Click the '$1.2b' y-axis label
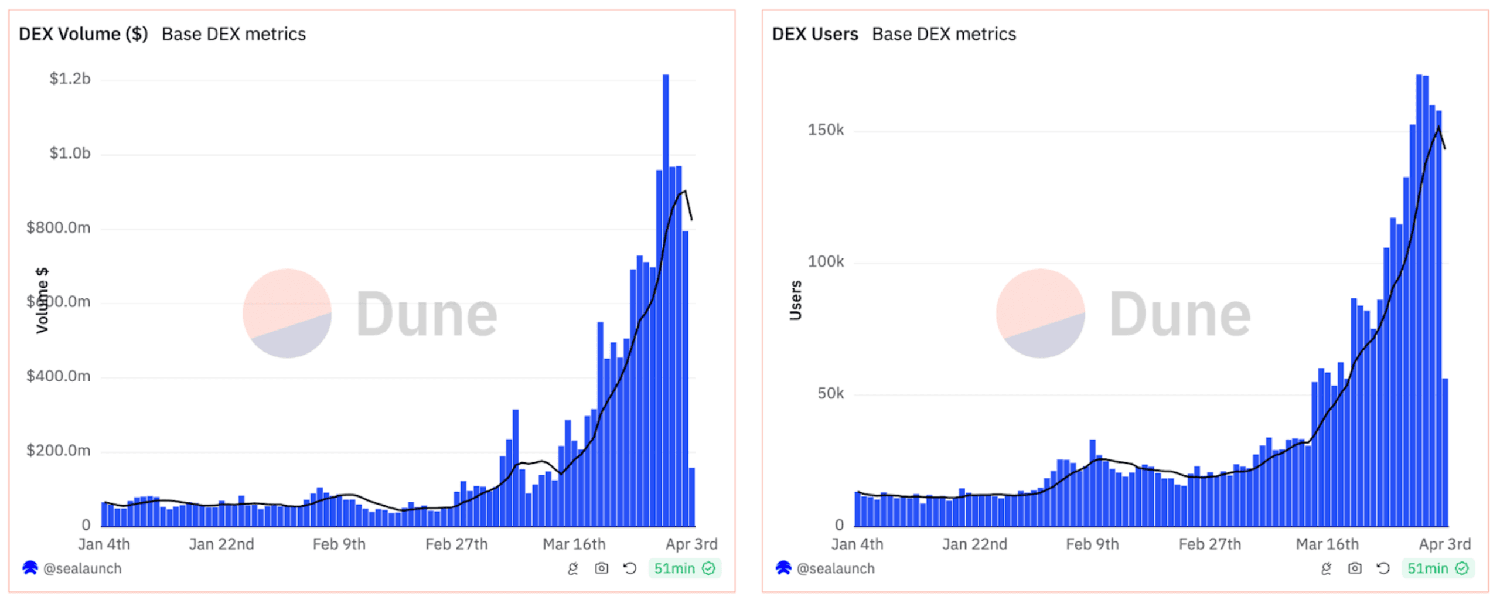This screenshot has width=1500, height=603. pos(70,79)
